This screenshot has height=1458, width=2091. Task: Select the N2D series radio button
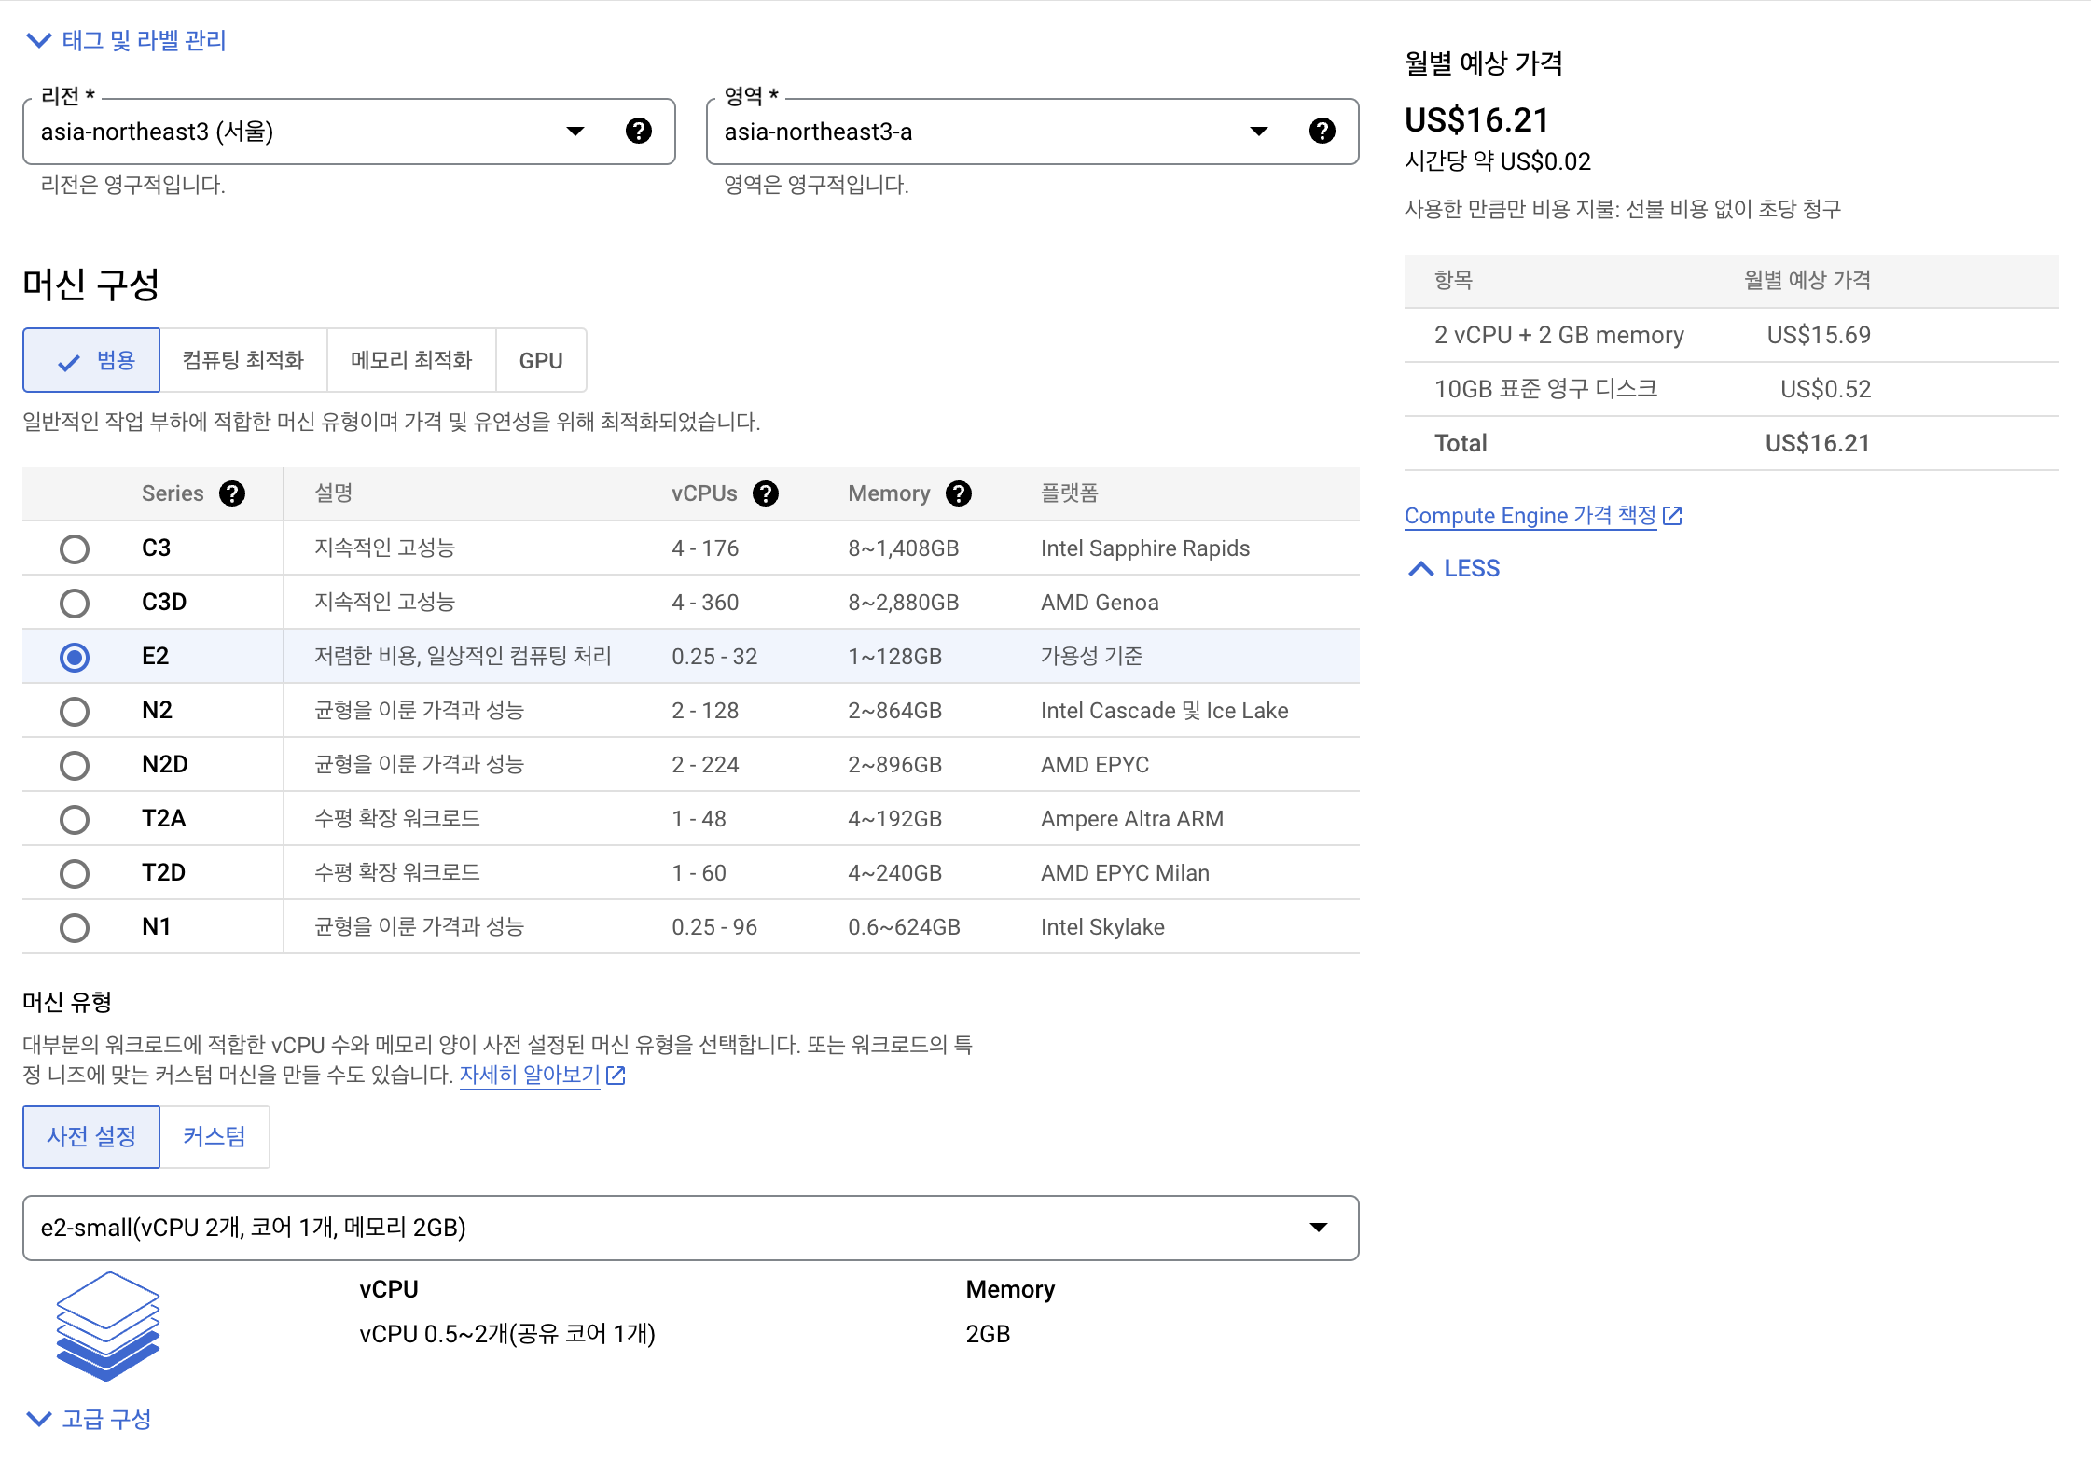coord(75,765)
